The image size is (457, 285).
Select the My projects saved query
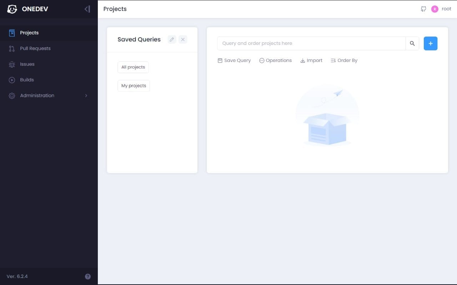coord(134,85)
